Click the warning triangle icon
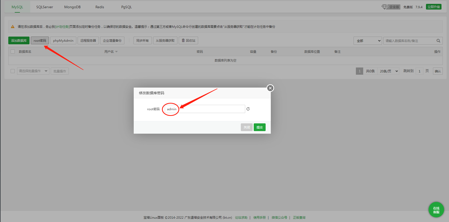The height and width of the screenshot is (222, 449). (x=13, y=27)
